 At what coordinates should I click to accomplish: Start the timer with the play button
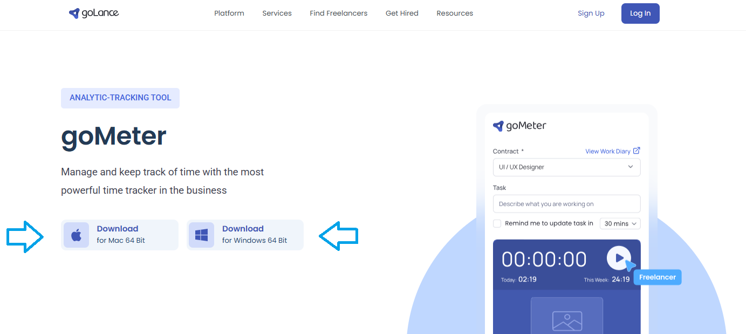click(x=619, y=258)
